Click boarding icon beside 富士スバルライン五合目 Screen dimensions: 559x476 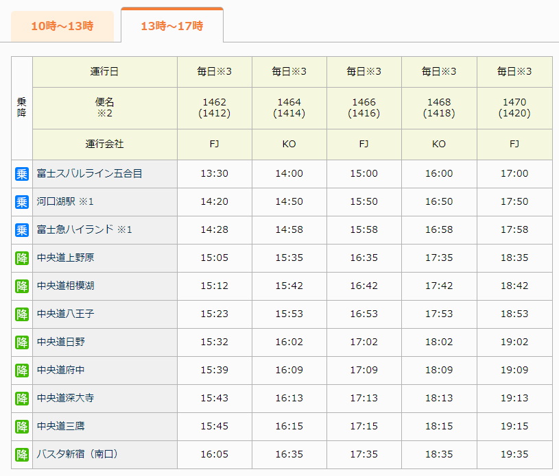click(x=22, y=174)
